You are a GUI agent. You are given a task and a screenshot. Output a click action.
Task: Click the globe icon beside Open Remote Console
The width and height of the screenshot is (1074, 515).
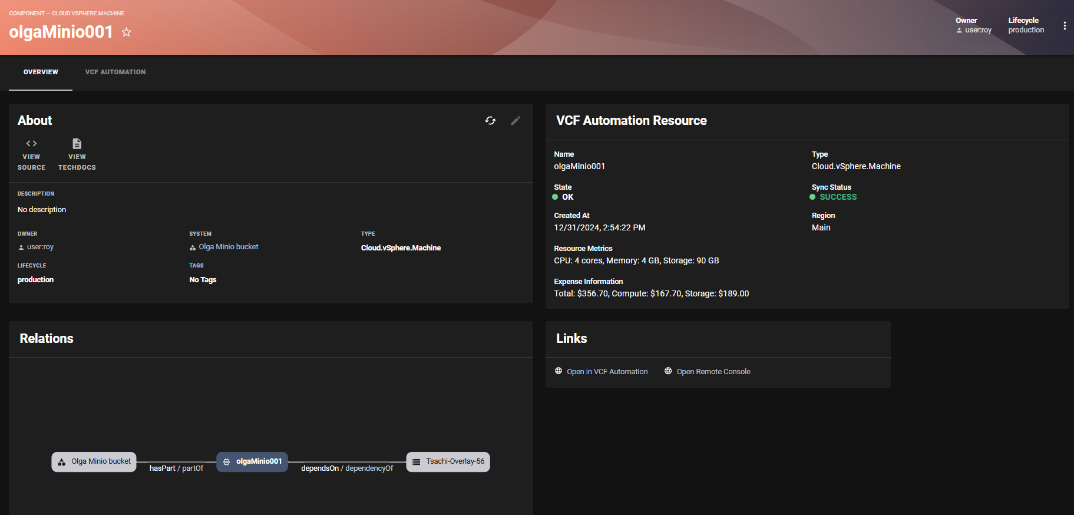[668, 371]
